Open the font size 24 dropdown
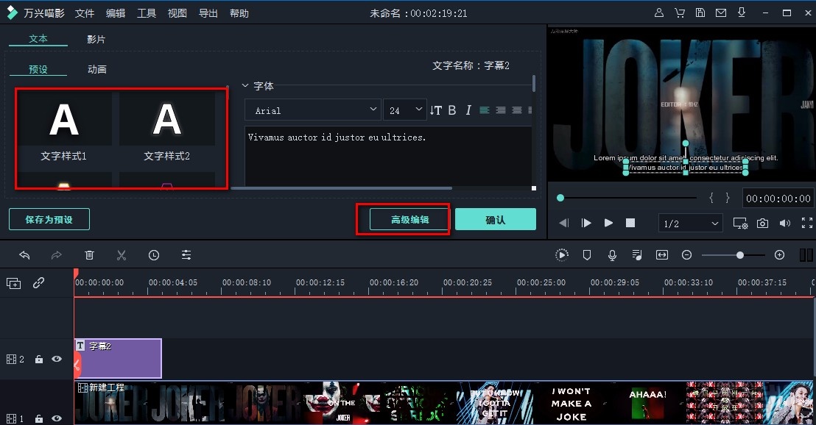 click(404, 110)
